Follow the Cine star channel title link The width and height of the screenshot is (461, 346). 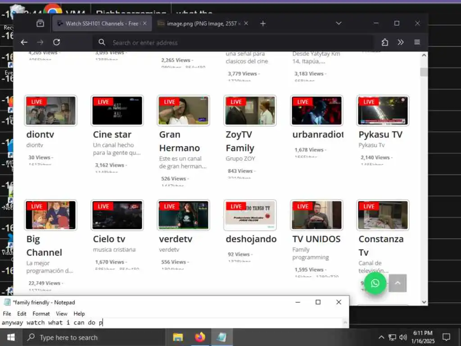pos(112,134)
